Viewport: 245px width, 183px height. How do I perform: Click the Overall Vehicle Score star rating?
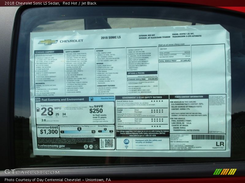[x=157, y=101]
